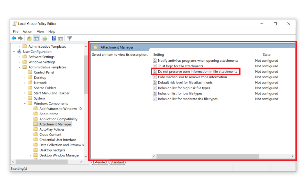This screenshot has width=307, height=192.
Task: Expand Administrative Templates above User Configuration
Action: pyautogui.click(x=19, y=47)
